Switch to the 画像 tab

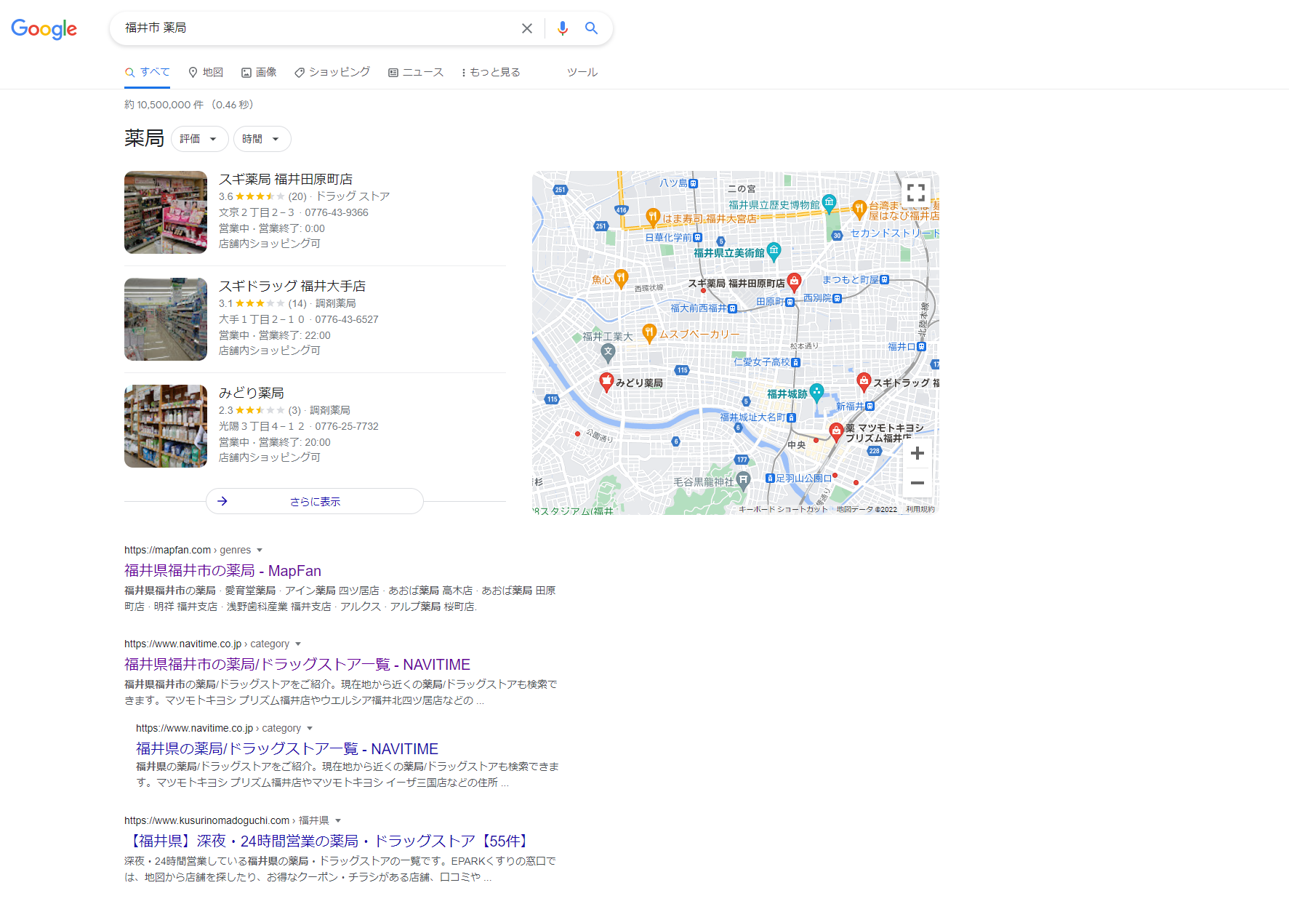tap(259, 72)
